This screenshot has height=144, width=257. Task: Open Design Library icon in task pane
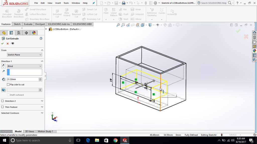pos(254,37)
